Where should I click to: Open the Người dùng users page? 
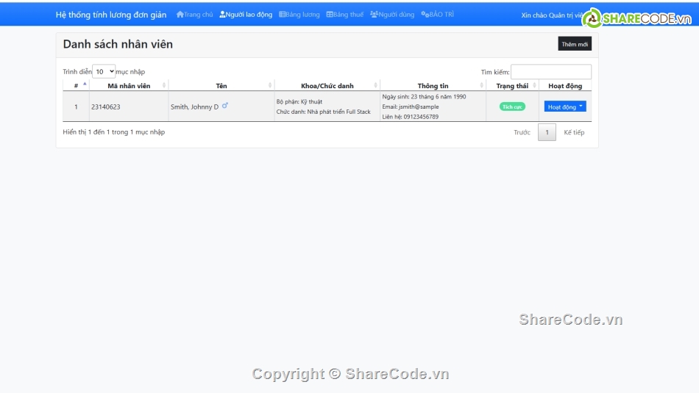(392, 15)
